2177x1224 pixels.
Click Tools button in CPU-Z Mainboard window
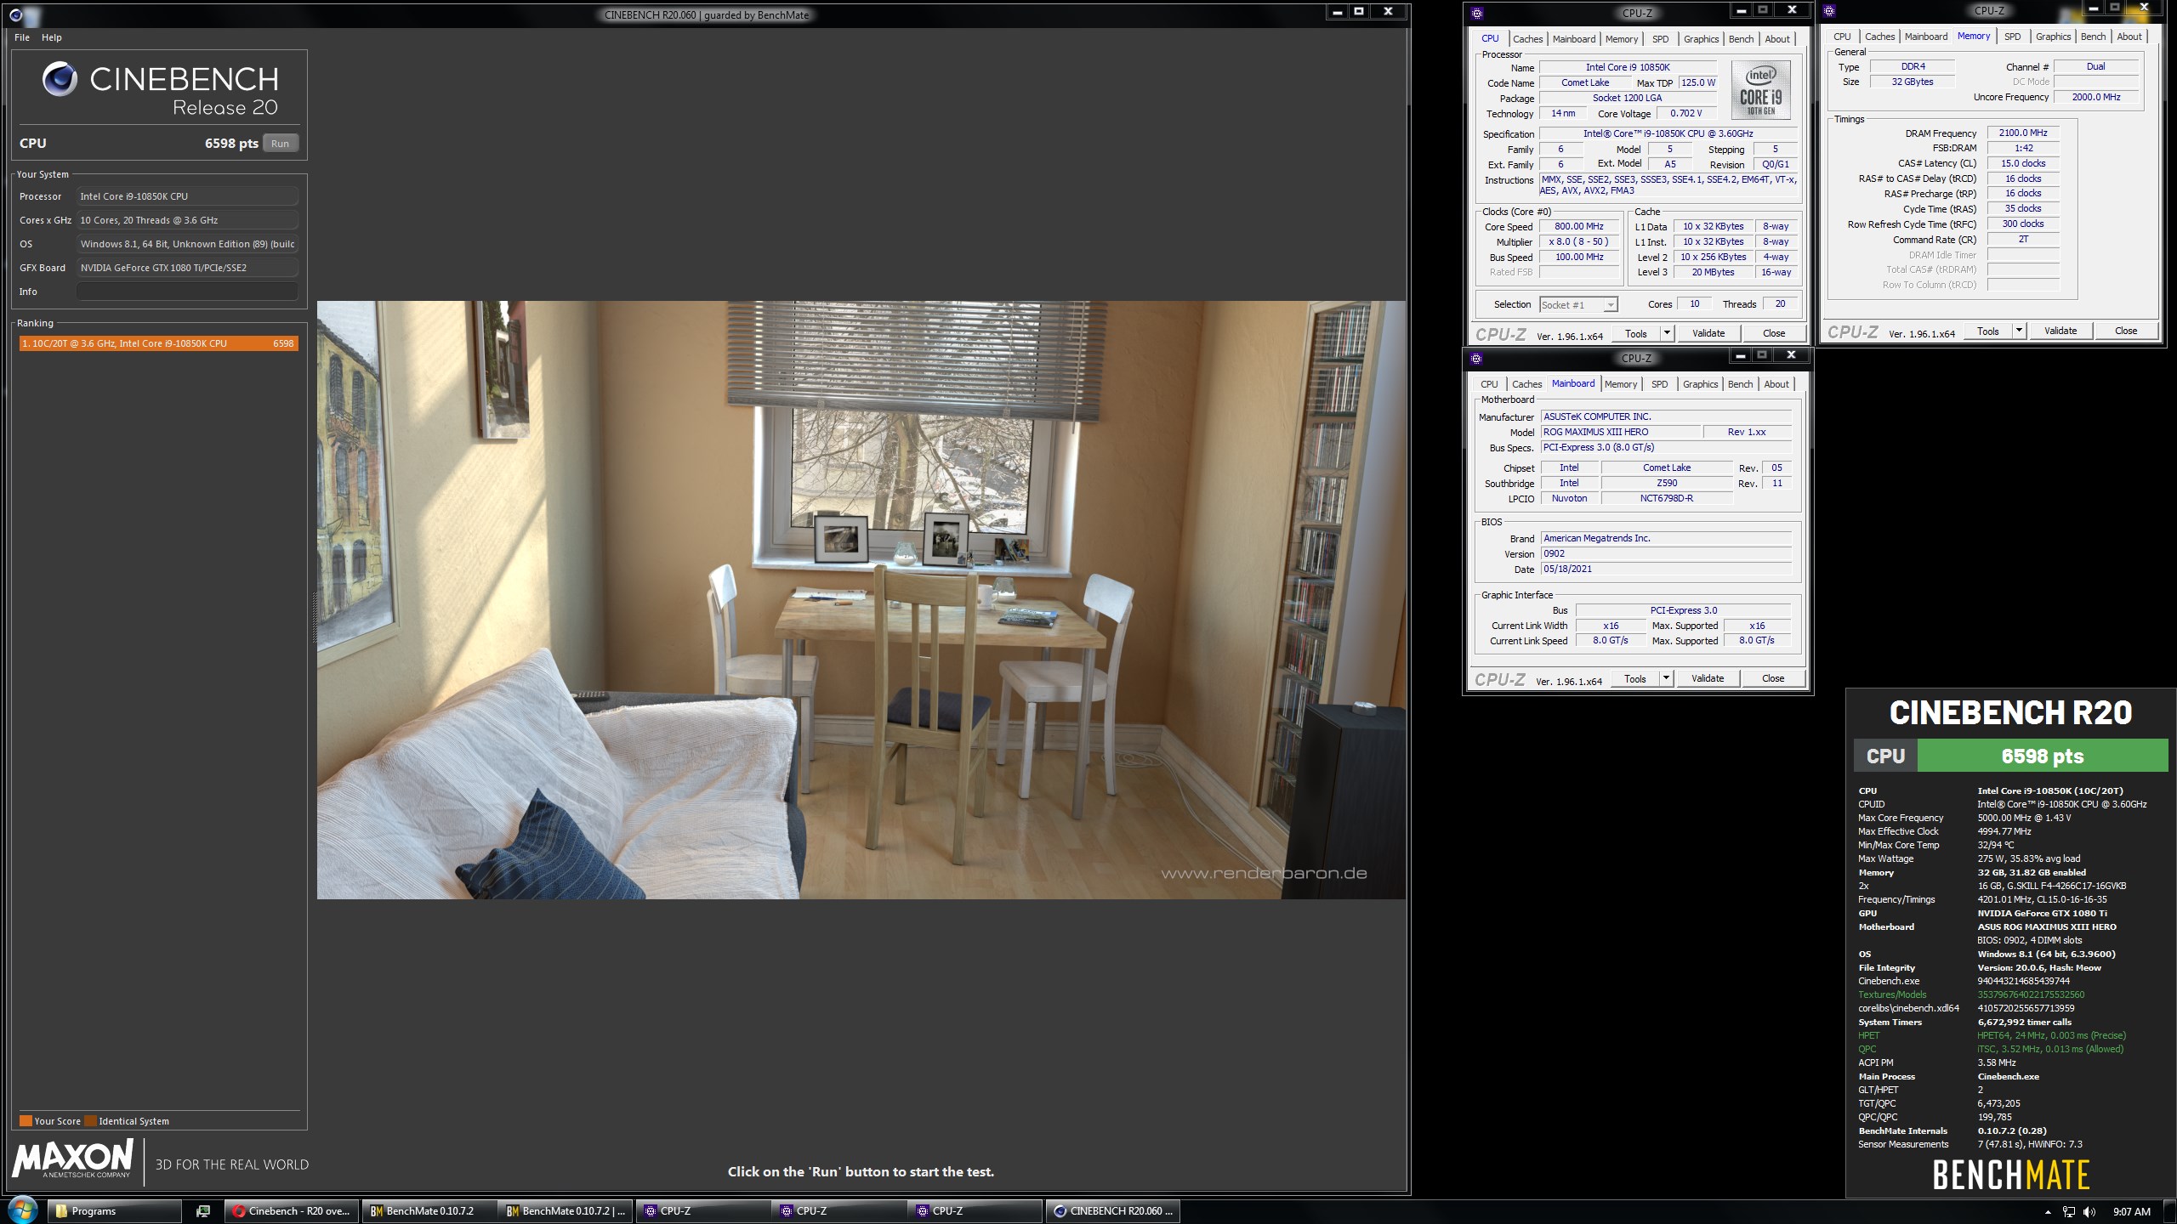pos(1634,678)
